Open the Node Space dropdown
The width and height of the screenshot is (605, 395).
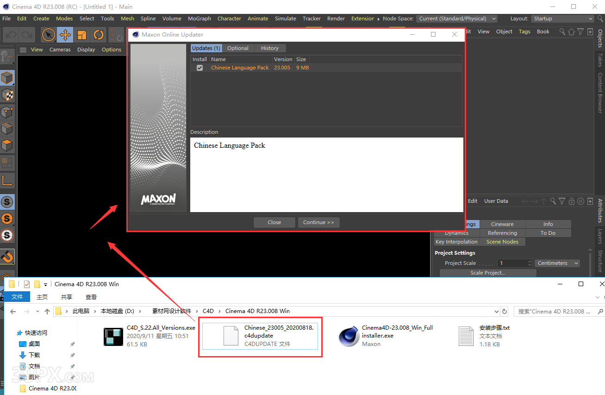[x=457, y=19]
